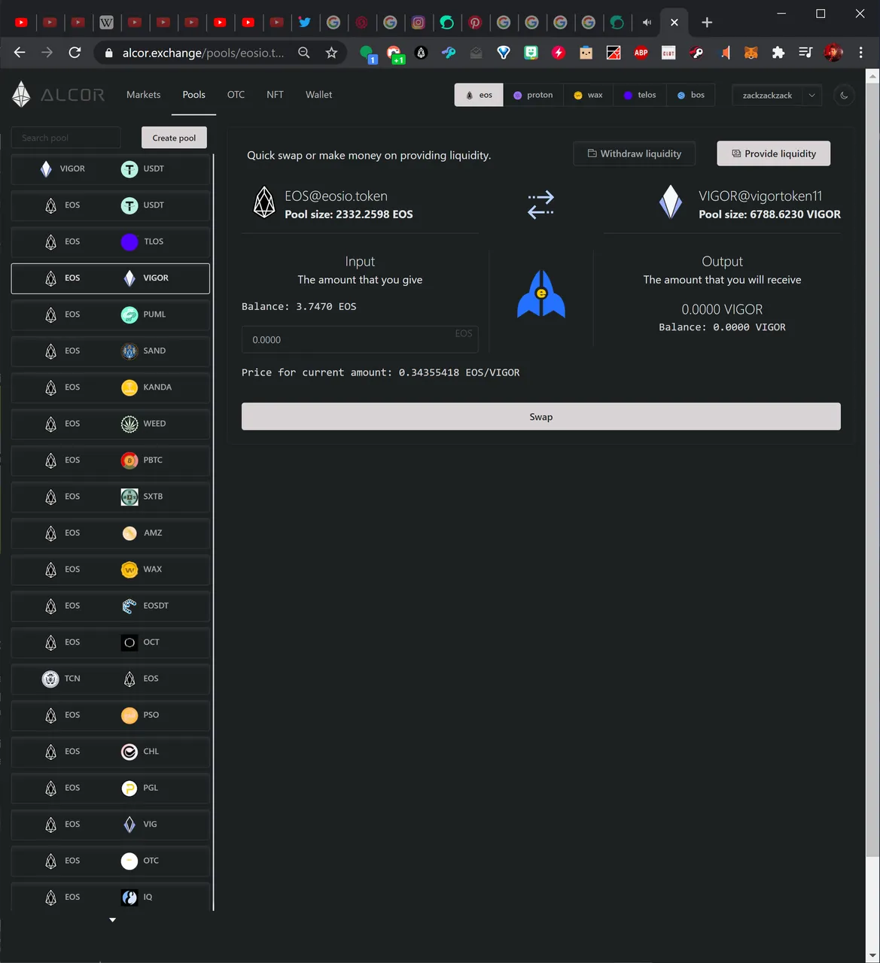The width and height of the screenshot is (880, 963).
Task: Click the EOS amount input field
Action: pos(360,339)
